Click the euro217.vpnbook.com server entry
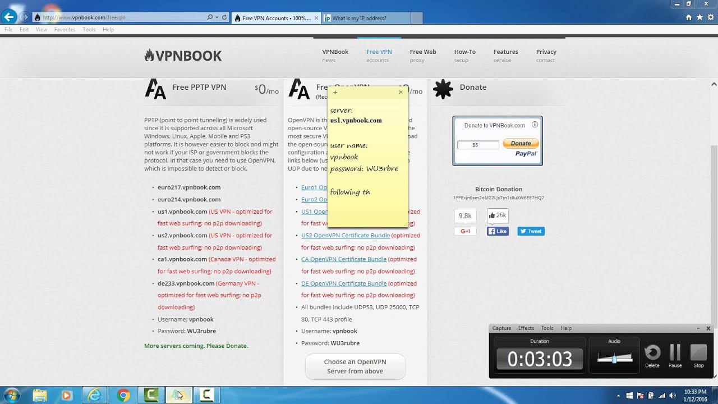Image resolution: width=718 pixels, height=404 pixels. 189,187
